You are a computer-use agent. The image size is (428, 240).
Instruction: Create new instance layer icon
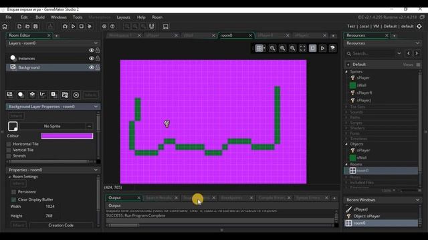[21, 95]
